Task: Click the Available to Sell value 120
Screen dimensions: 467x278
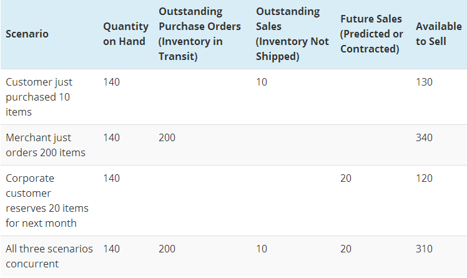Action: point(424,178)
